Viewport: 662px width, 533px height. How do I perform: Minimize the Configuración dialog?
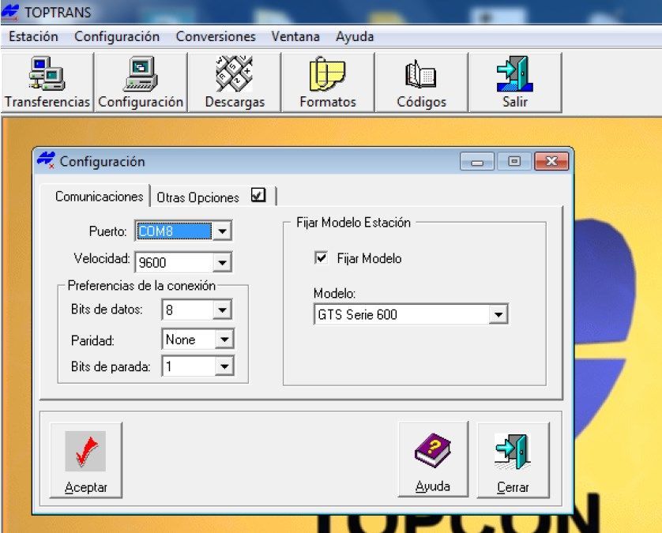(477, 161)
